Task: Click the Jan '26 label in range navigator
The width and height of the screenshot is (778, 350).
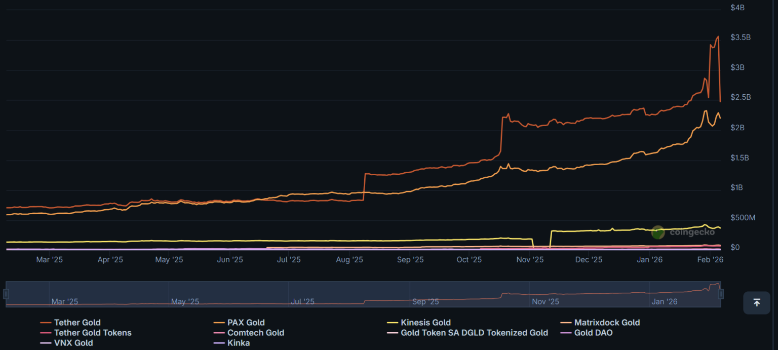Action: 665,301
